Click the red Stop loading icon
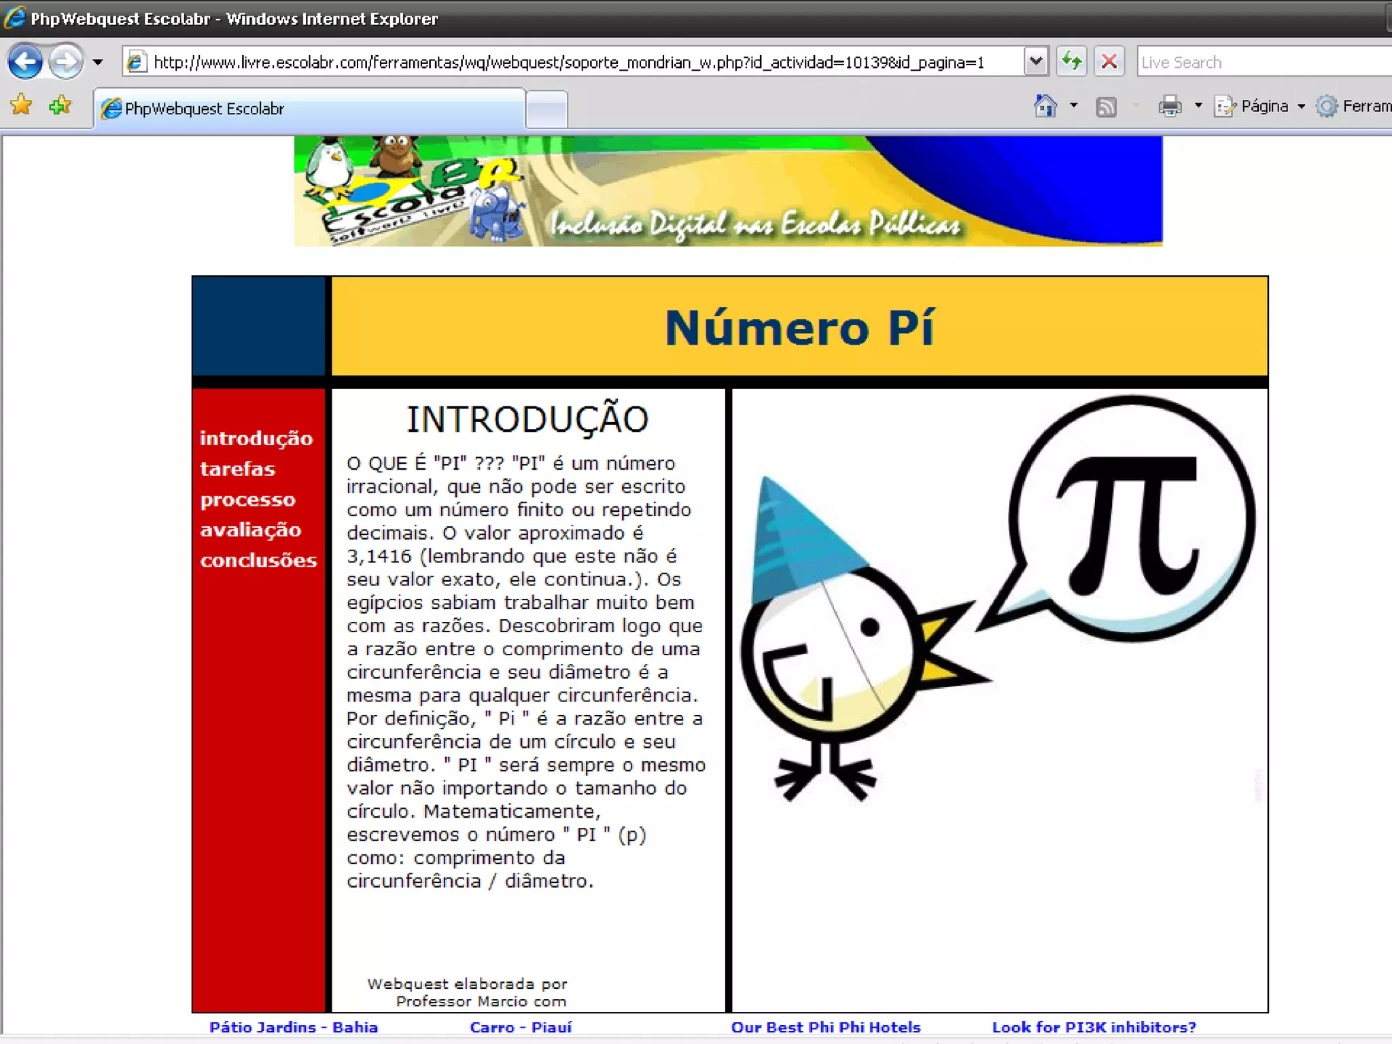The width and height of the screenshot is (1392, 1044). 1109,62
